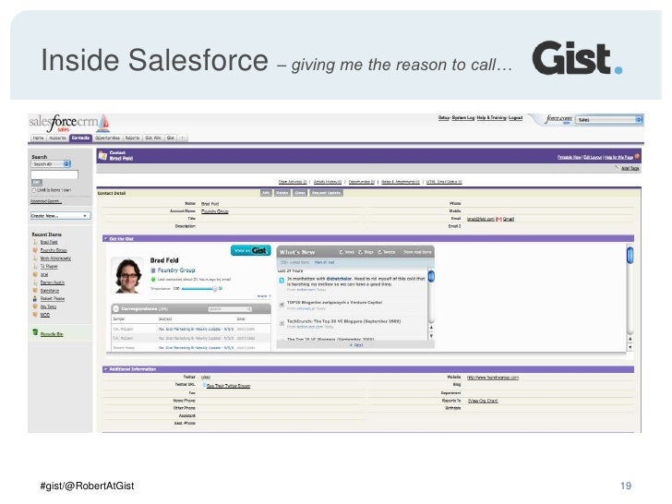Image resolution: width=672 pixels, height=504 pixels.
Task: Expand the more link under Brad Feld profile
Action: pos(264,296)
